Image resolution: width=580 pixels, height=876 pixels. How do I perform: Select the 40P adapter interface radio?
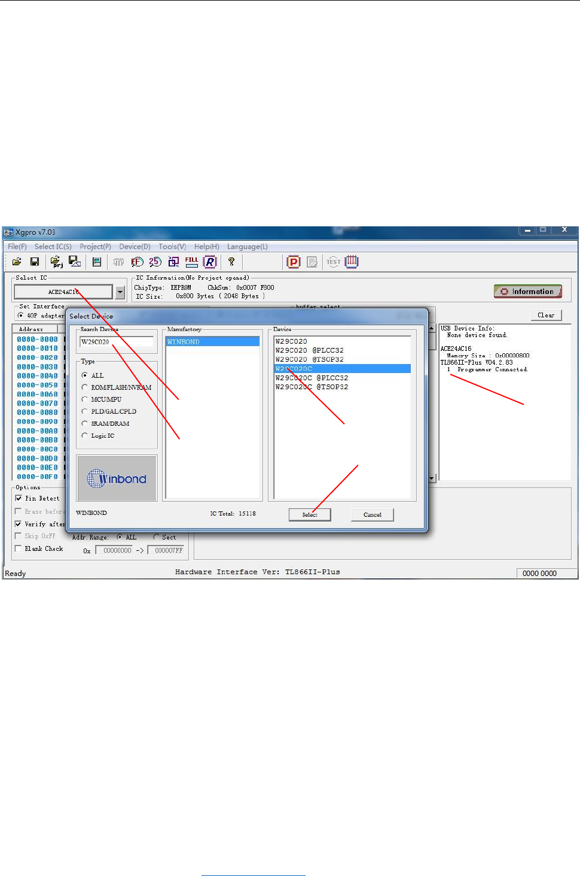pos(21,316)
